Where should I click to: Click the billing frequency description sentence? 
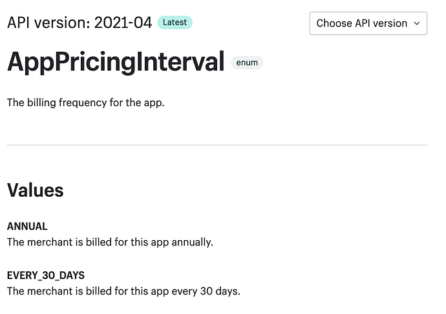86,102
